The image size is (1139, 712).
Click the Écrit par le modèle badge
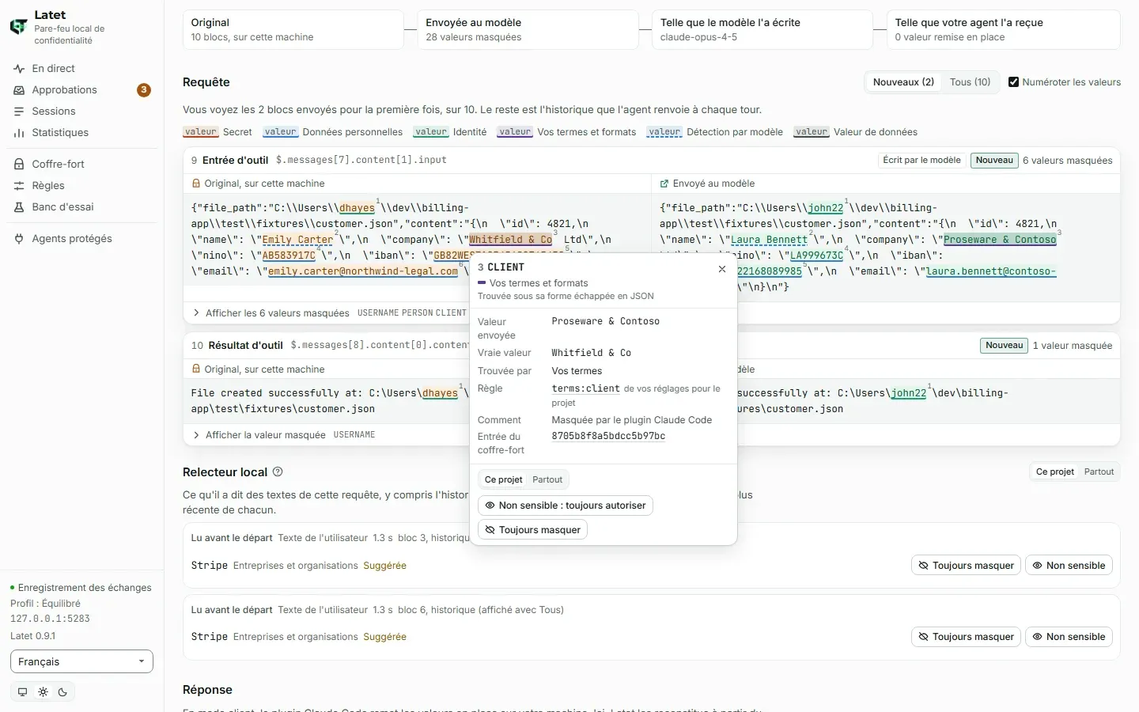pos(921,161)
